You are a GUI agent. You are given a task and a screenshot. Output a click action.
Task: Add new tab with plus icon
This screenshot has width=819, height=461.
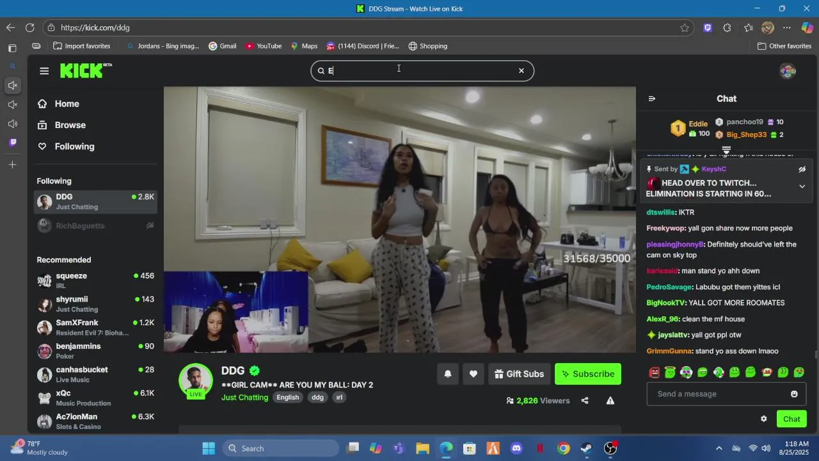[12, 165]
